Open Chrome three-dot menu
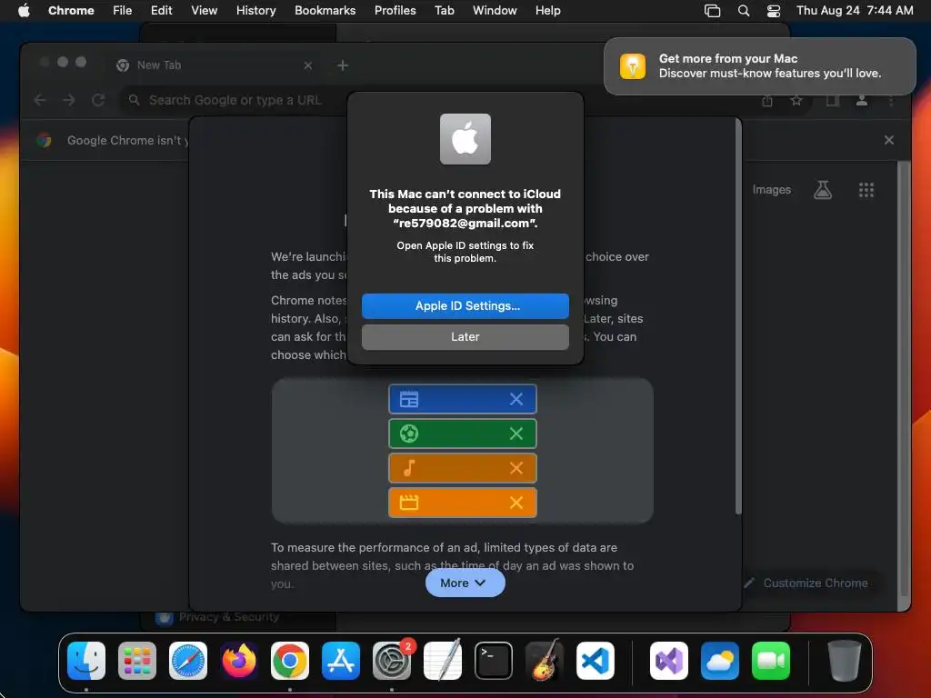Viewport: 931px width, 698px height. (x=891, y=101)
